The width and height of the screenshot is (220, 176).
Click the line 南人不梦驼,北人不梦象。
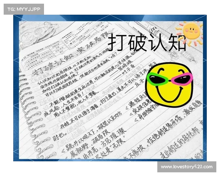(x=77, y=104)
